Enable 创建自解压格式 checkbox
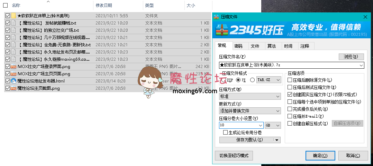The height and width of the screenshot is (166, 373). coord(290,124)
